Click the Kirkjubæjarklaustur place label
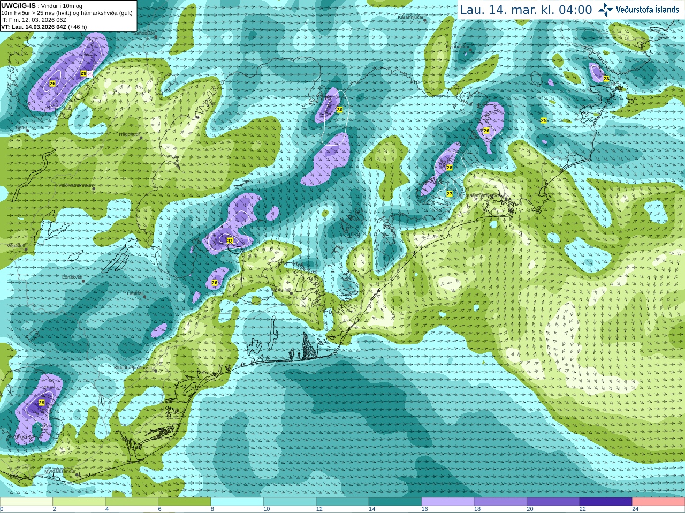 [x=134, y=368]
